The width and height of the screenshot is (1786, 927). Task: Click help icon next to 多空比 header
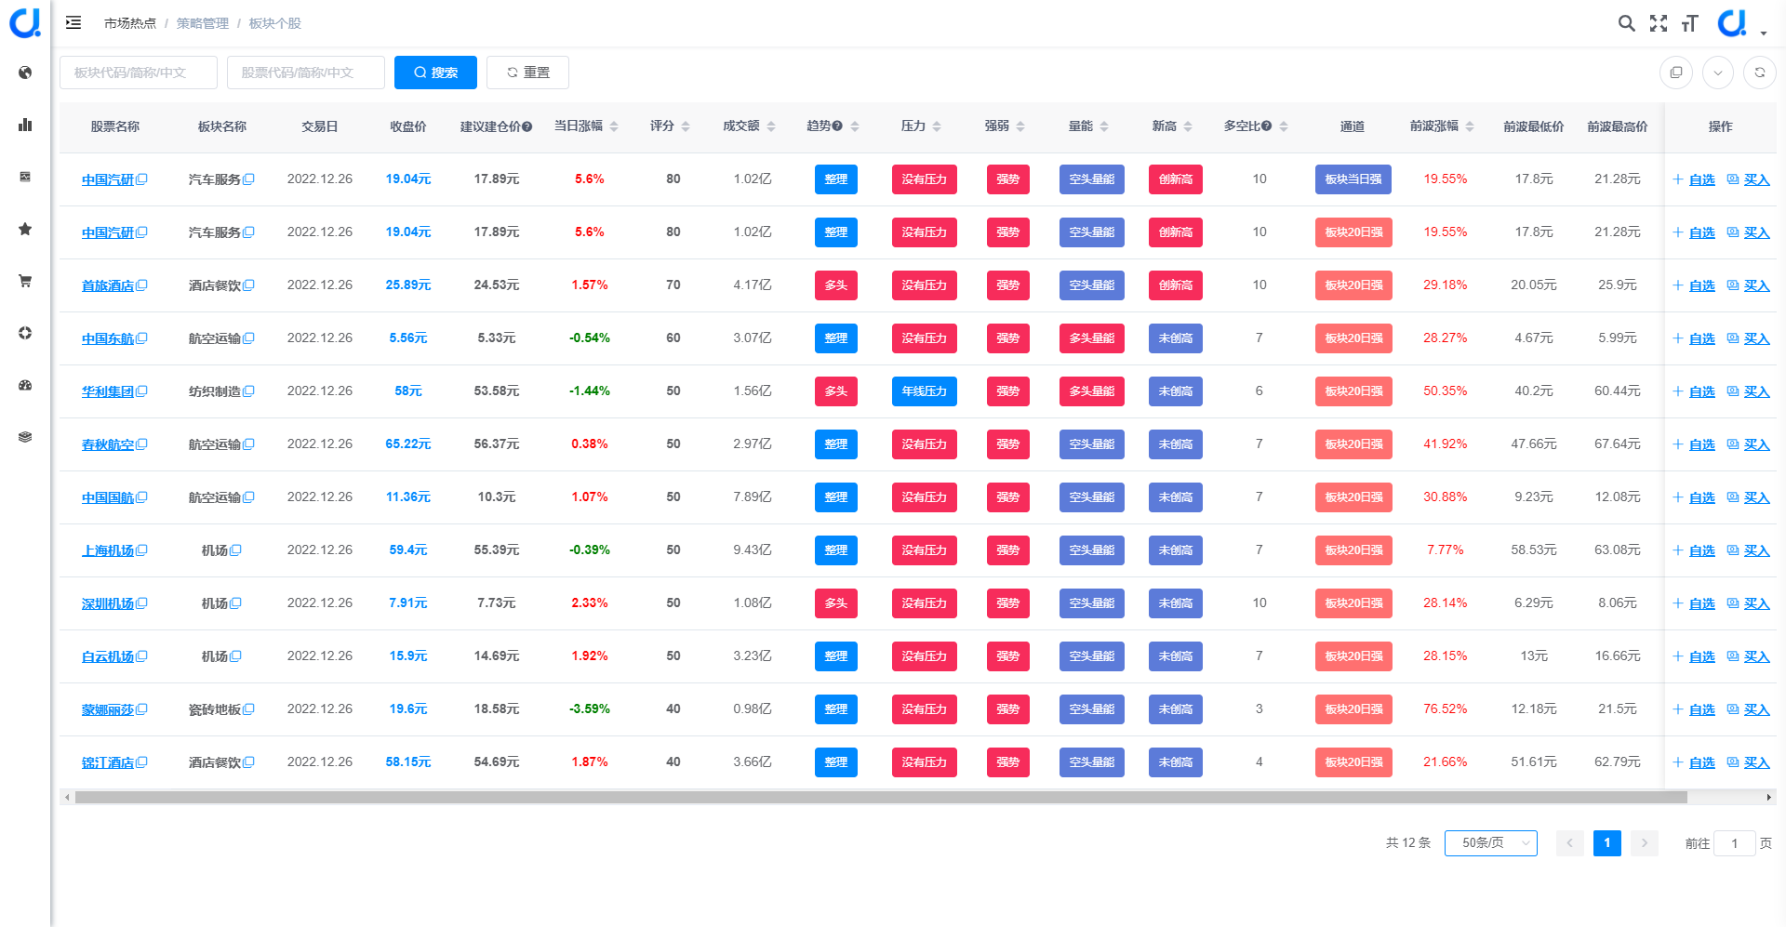pos(1267,126)
